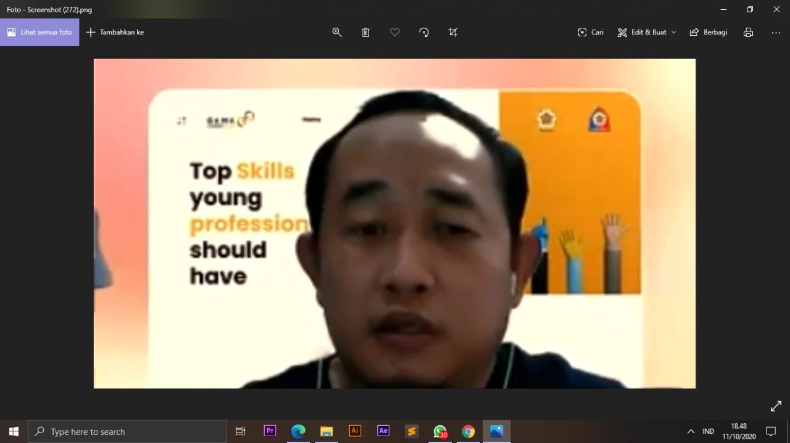Click the Type here to search box
This screenshot has height=443, width=790.
pyautogui.click(x=128, y=431)
